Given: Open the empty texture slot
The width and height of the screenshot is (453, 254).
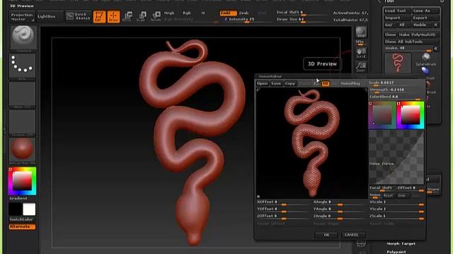Looking at the screenshot, I should click(23, 122).
